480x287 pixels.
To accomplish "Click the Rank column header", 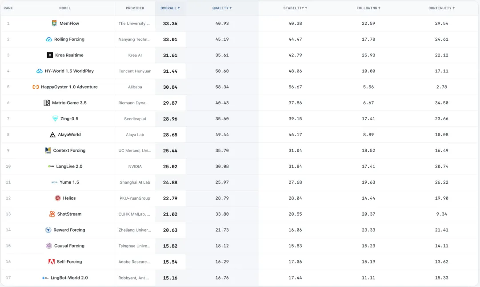I will pyautogui.click(x=8, y=8).
